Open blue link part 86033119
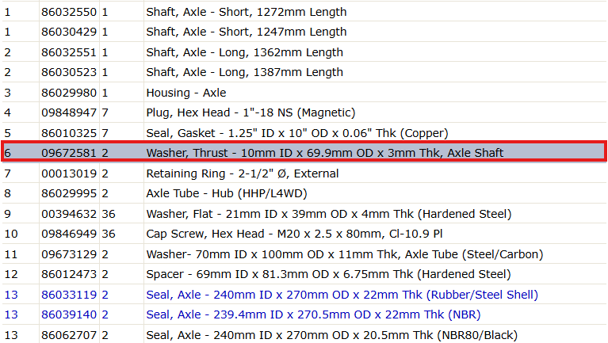Screen dimensions: 608x343 69,295
